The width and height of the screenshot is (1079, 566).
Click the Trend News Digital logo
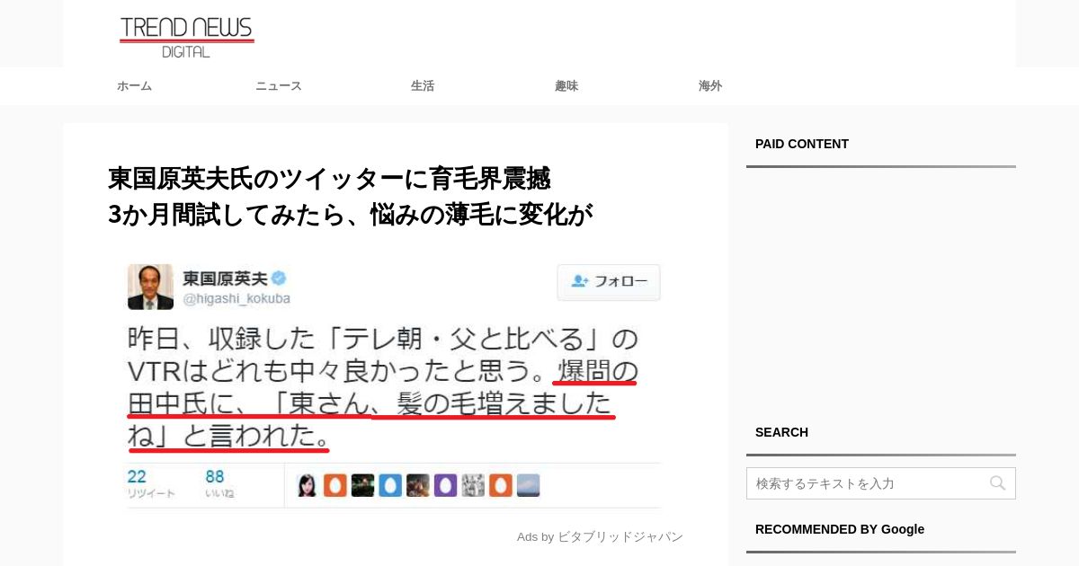(x=187, y=37)
